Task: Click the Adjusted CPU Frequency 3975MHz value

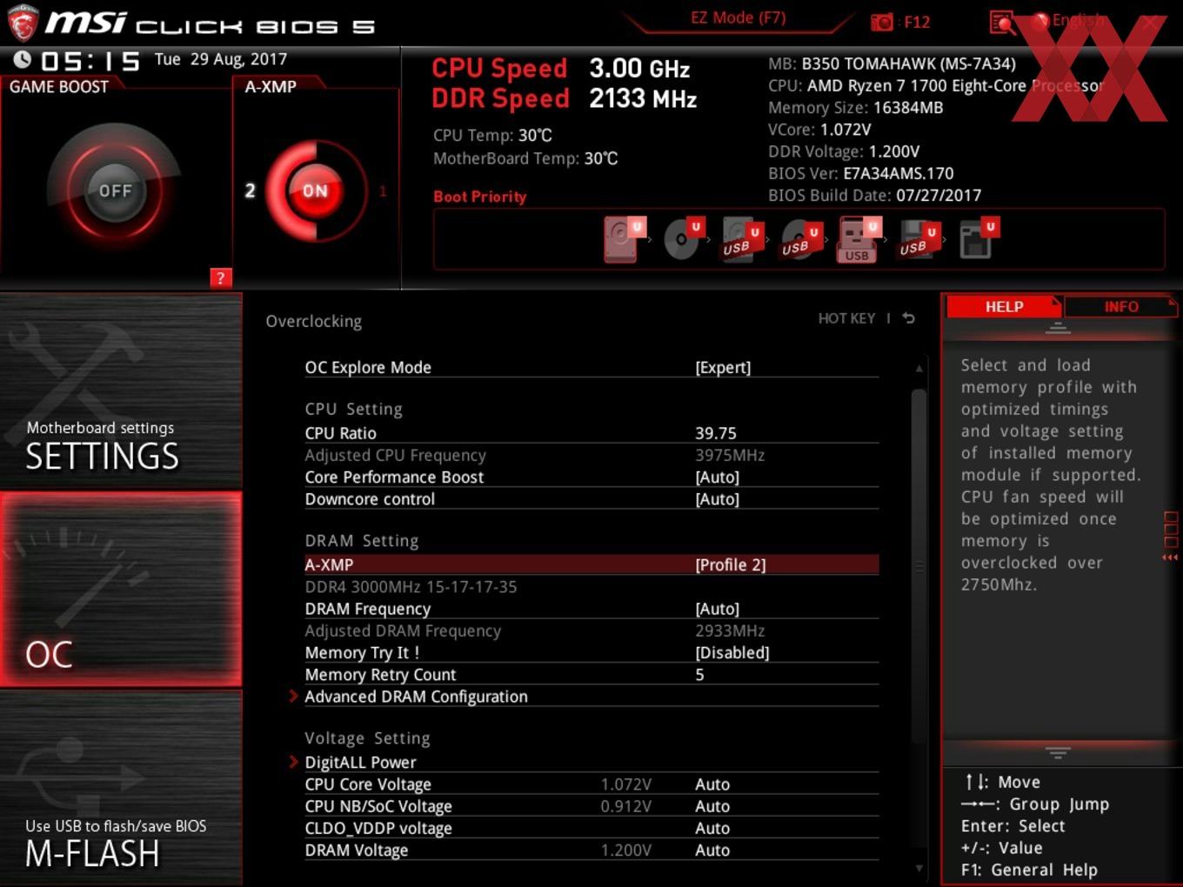Action: coord(730,455)
